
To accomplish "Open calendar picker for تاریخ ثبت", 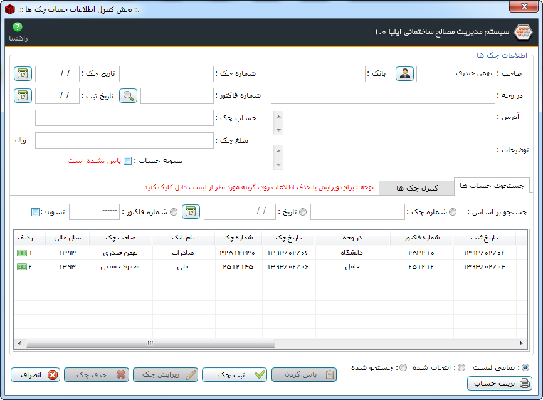I will (23, 96).
